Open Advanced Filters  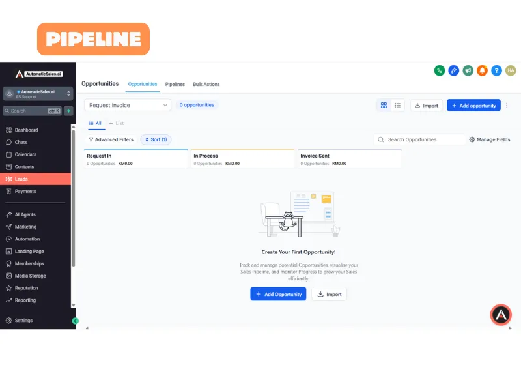[x=111, y=139]
